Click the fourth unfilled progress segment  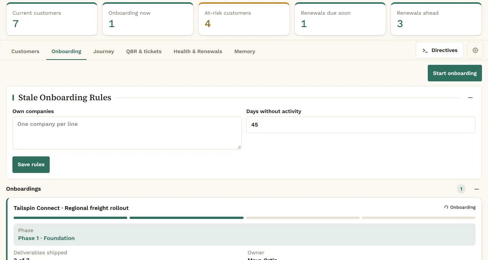click(x=419, y=218)
